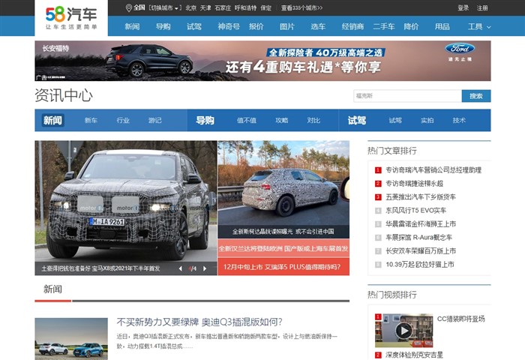
Task: Open 12月中旬上市 艾瑞泽5 PLUS headline
Action: 283,267
